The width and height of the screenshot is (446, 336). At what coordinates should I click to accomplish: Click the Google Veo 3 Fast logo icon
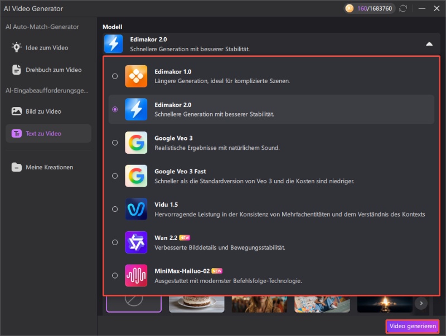(136, 176)
